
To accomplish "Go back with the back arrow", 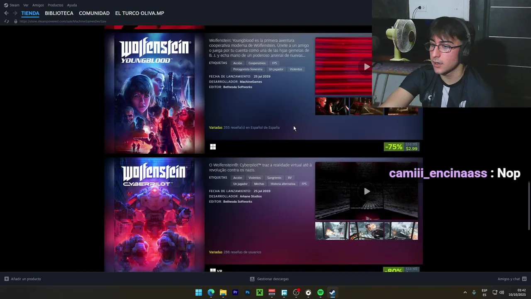I will (6, 13).
